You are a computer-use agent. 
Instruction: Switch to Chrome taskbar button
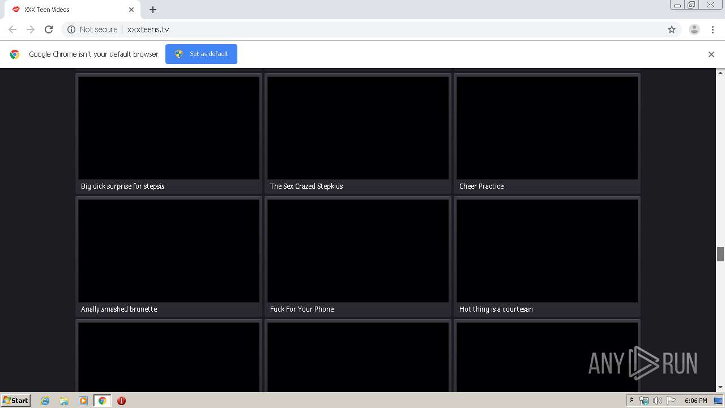[102, 401]
